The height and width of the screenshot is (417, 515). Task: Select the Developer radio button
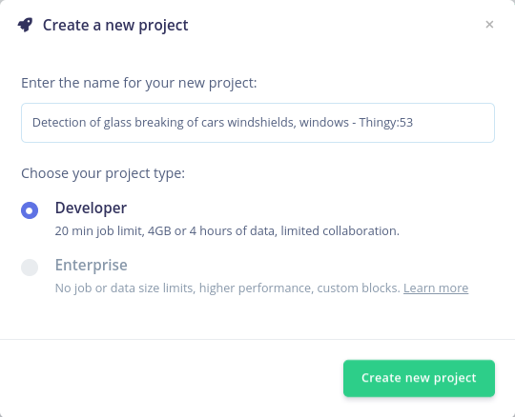click(x=30, y=210)
